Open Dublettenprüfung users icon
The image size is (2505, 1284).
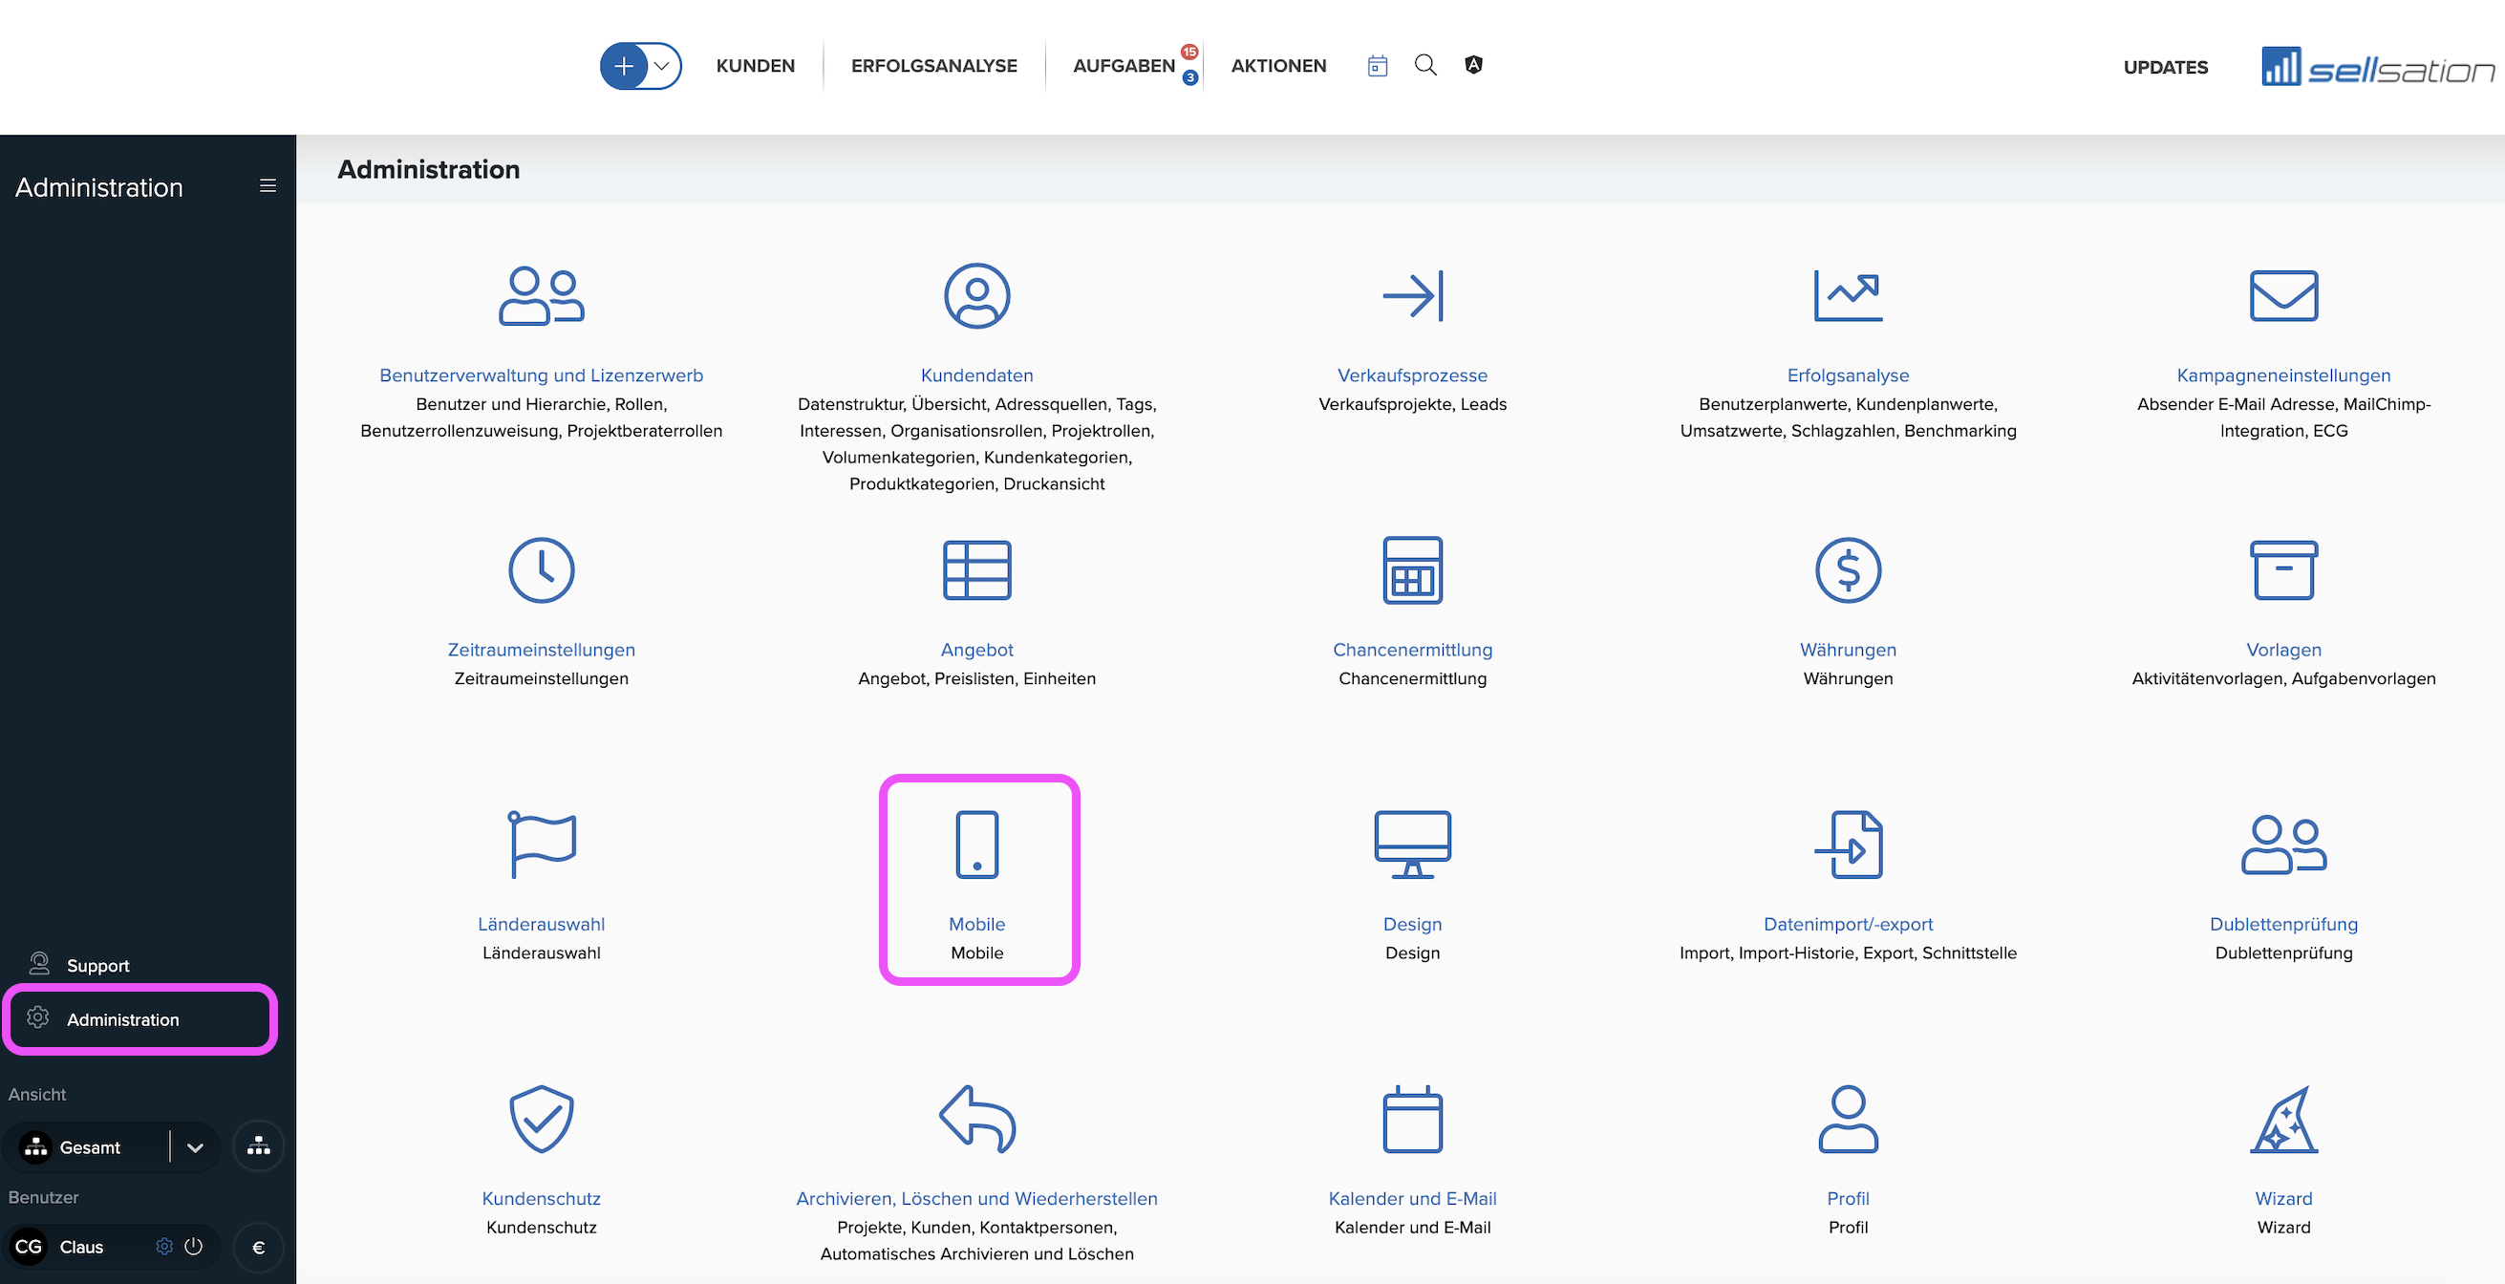pyautogui.click(x=2284, y=845)
